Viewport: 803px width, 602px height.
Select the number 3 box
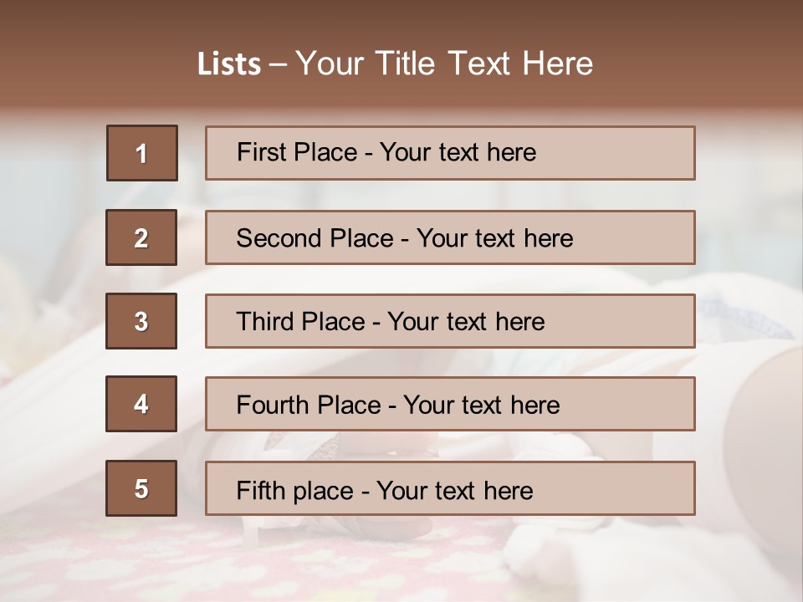[x=141, y=321]
